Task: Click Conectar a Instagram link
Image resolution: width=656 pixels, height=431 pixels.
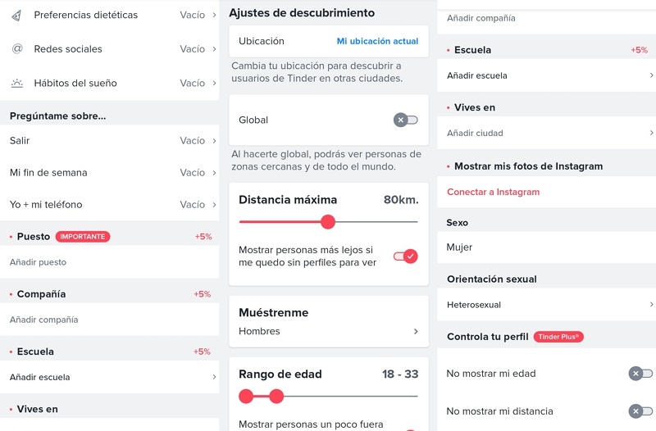Action: (493, 192)
